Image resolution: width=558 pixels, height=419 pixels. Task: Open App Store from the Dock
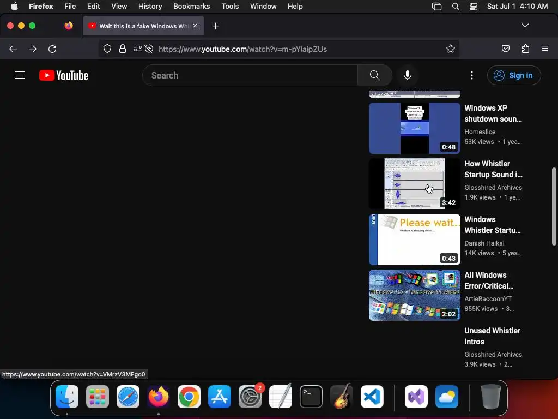tap(220, 397)
